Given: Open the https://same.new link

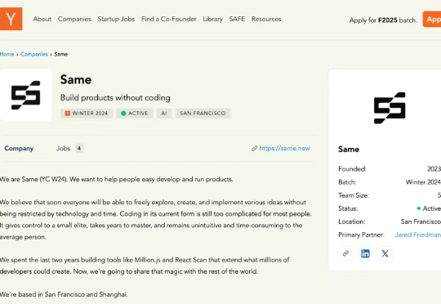Looking at the screenshot, I should click(x=285, y=149).
